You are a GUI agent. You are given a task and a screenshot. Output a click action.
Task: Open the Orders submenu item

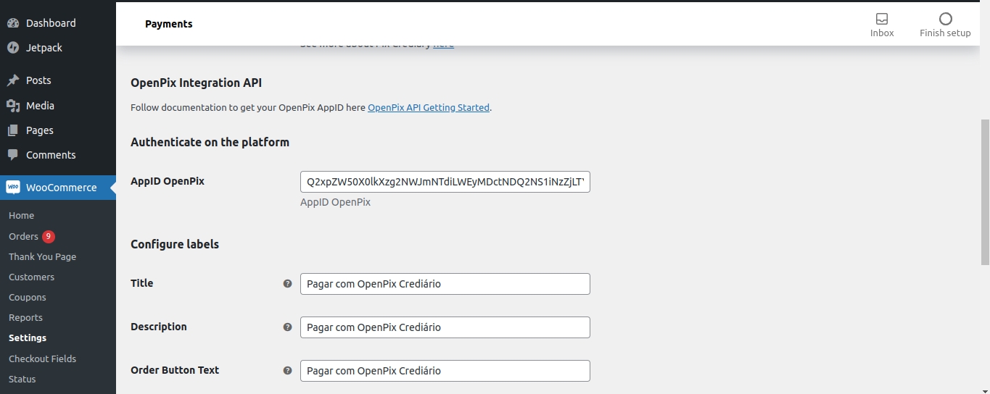[x=23, y=237]
